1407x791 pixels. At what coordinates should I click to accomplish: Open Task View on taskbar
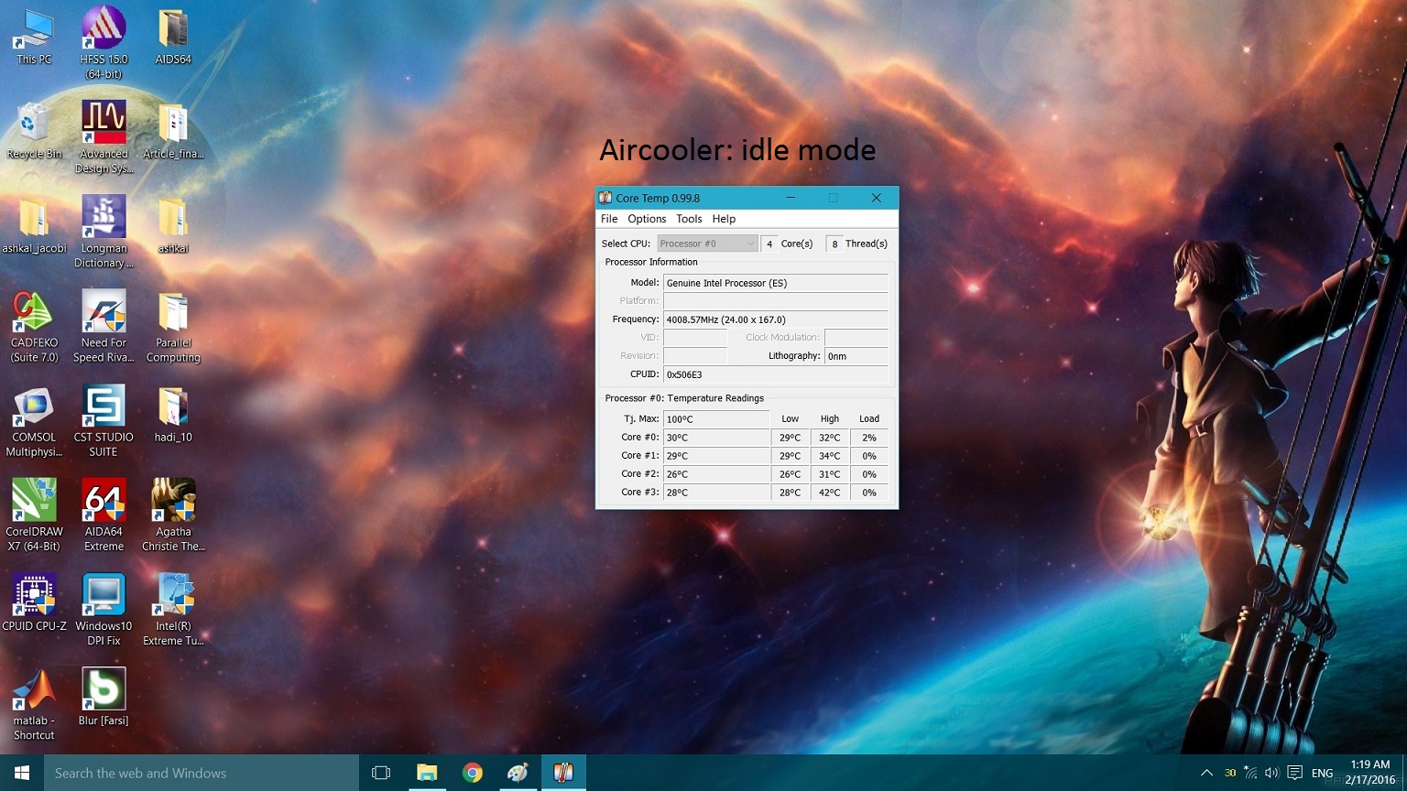(x=381, y=773)
